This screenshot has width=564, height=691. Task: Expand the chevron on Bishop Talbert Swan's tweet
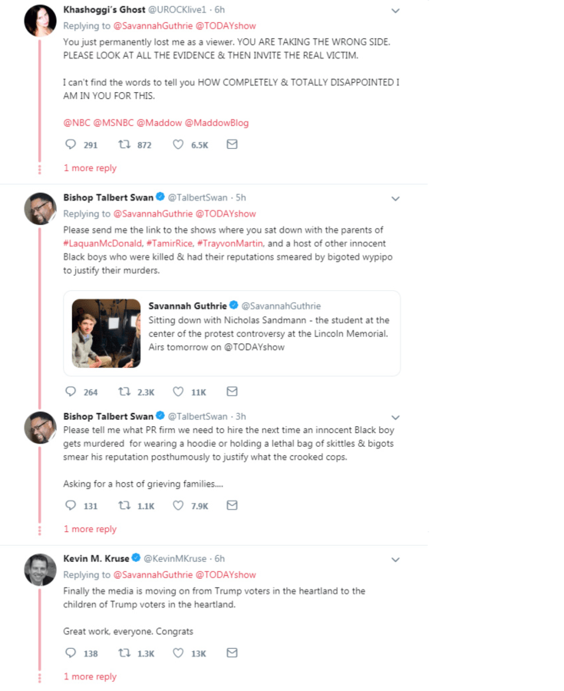coord(395,198)
